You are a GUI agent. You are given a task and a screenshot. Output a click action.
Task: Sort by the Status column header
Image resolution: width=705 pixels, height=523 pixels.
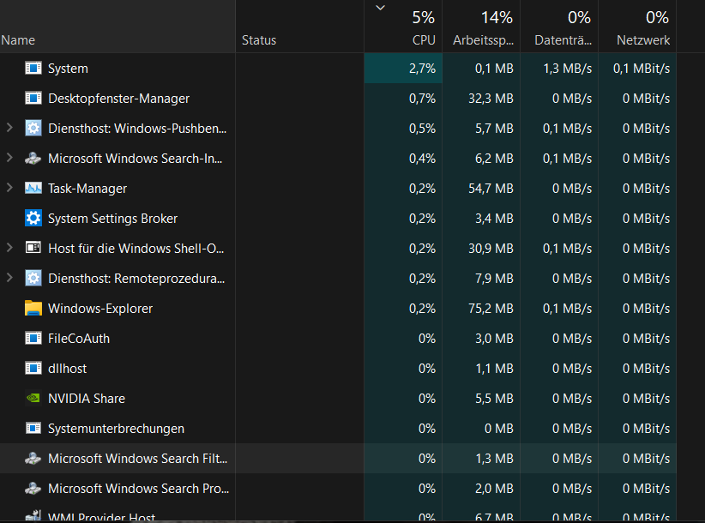[x=300, y=27]
